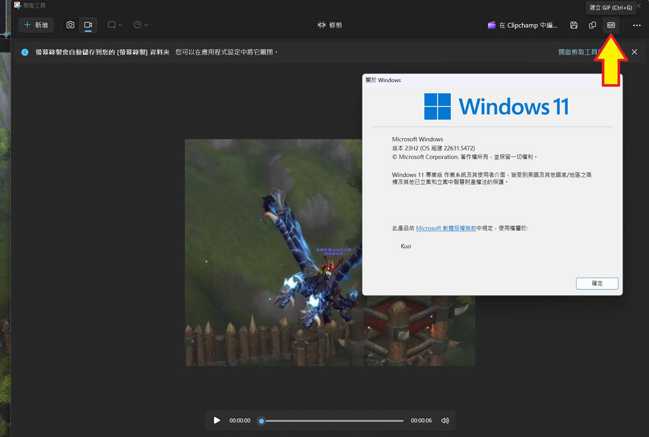Viewport: 649px width, 437px height.
Task: Click OK (確定) in About Windows dialog
Action: (597, 283)
